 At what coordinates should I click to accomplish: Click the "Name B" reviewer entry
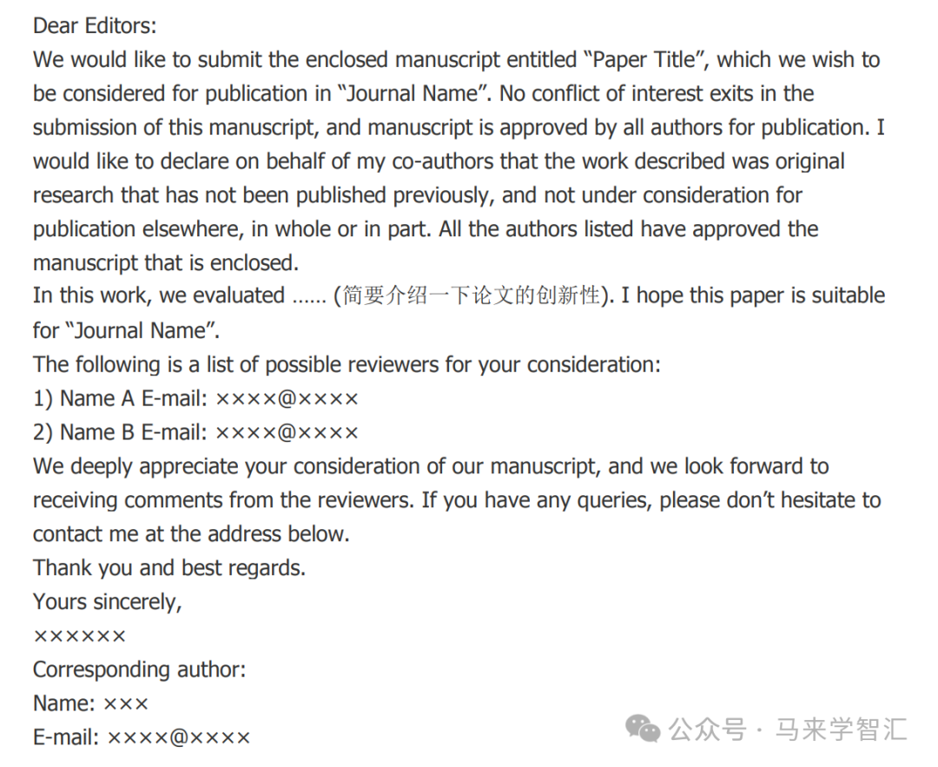click(x=97, y=433)
